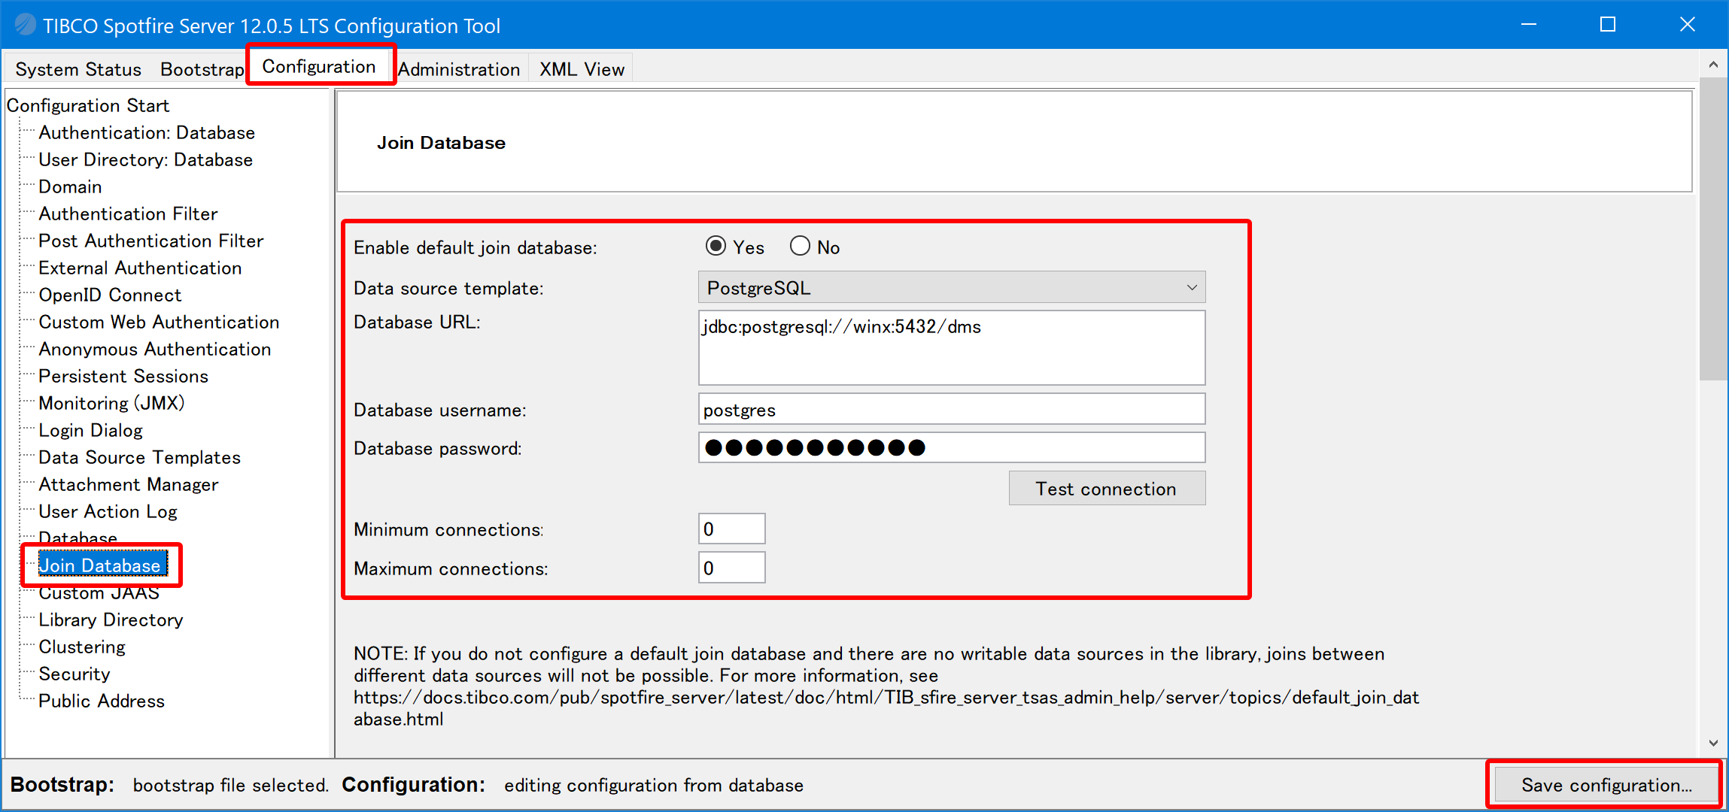Open the System Status tab
This screenshot has width=1729, height=812.
click(78, 69)
